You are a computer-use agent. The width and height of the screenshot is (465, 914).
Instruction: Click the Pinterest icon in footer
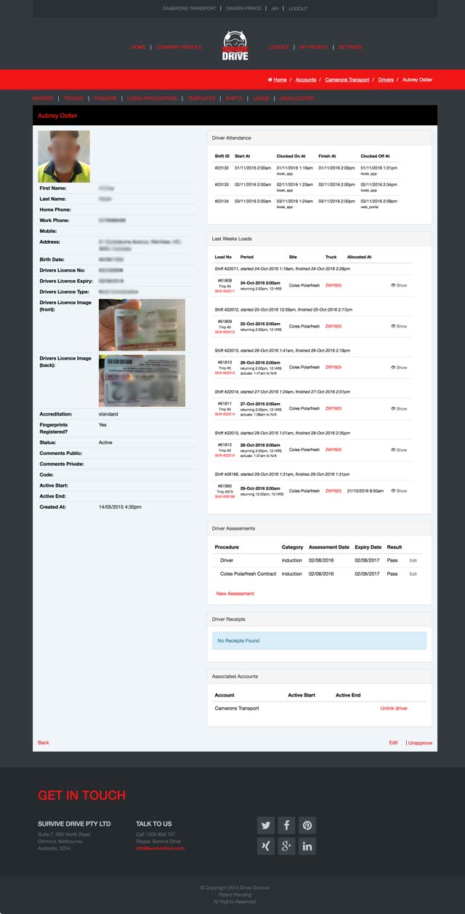(307, 825)
